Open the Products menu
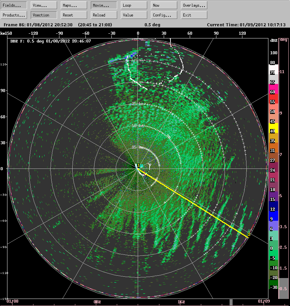290x306 pixels. (14, 15)
